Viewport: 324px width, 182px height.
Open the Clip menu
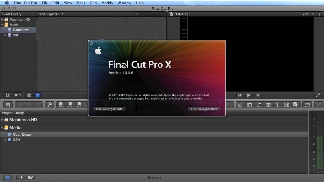(x=93, y=3)
